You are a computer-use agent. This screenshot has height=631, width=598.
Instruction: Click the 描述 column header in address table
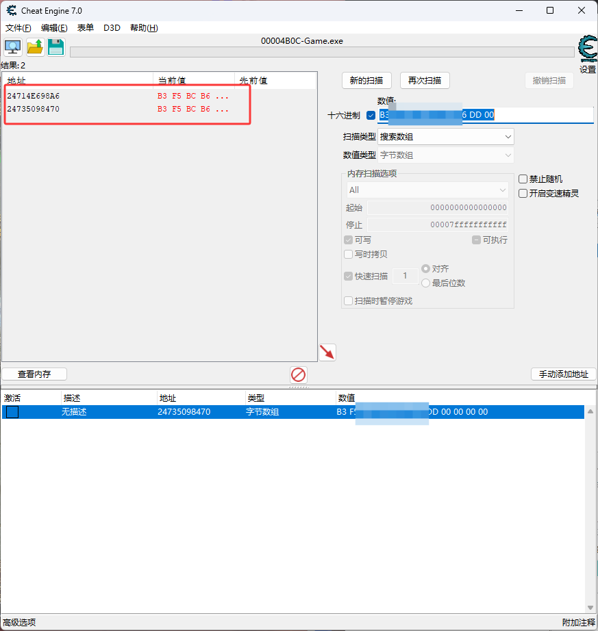(109, 398)
